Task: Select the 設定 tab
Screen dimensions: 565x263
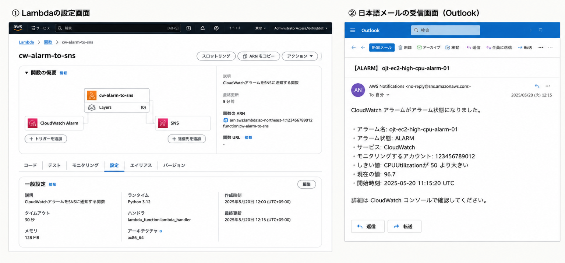Action: [114, 165]
